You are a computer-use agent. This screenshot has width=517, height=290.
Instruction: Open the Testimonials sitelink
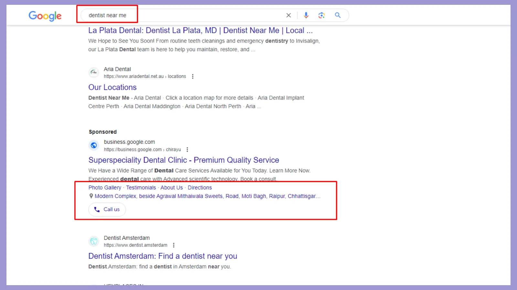pyautogui.click(x=141, y=188)
